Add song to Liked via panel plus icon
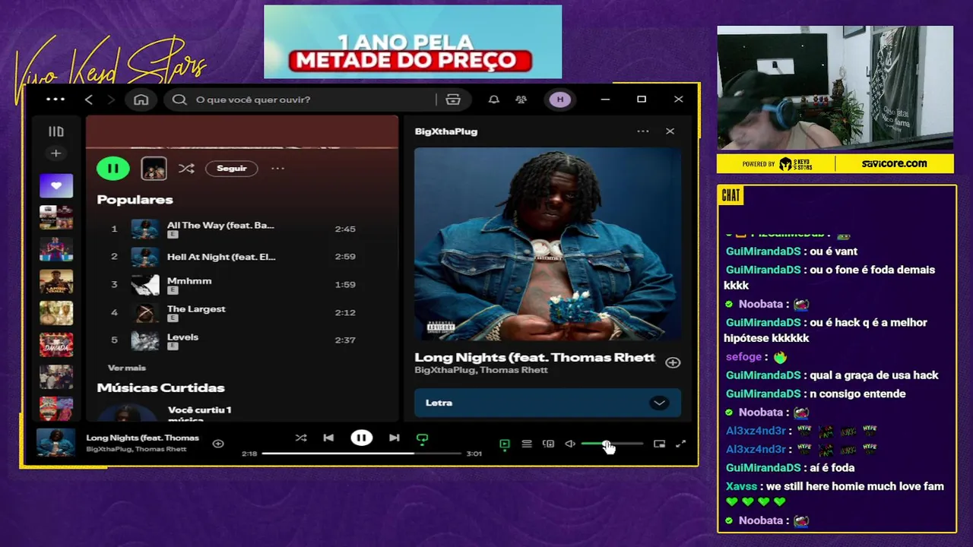This screenshot has height=547, width=973. pos(673,362)
